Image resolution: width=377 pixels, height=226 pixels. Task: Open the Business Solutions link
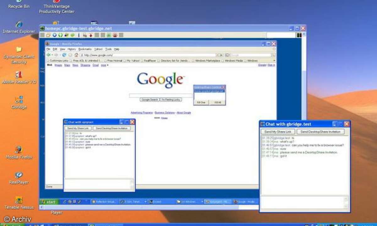pos(165,112)
